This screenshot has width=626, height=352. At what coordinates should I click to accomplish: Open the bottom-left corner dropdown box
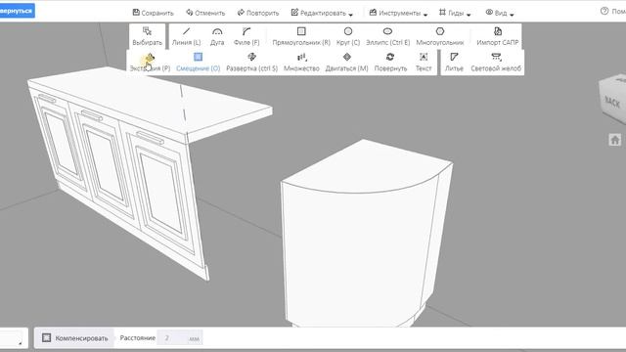tap(13, 338)
